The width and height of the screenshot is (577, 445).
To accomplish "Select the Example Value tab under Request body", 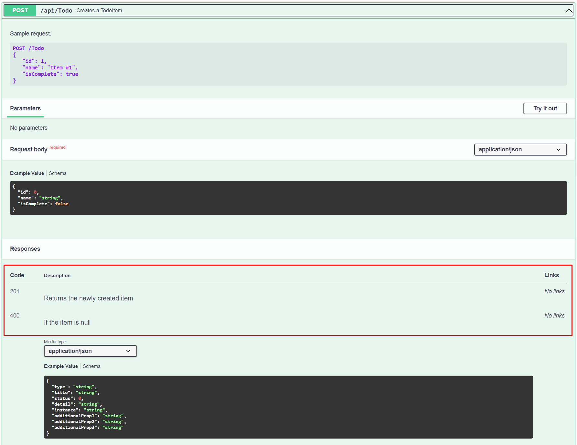I will point(27,173).
